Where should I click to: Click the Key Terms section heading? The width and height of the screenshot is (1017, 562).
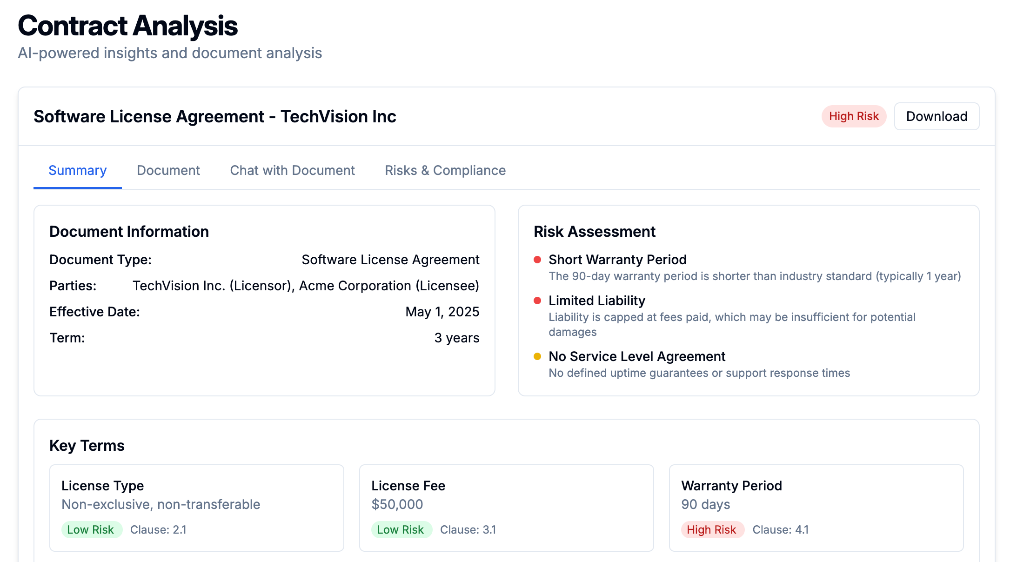[87, 445]
